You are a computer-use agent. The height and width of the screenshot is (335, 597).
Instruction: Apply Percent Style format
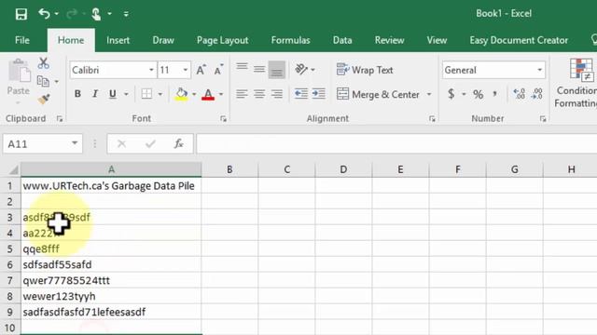479,94
